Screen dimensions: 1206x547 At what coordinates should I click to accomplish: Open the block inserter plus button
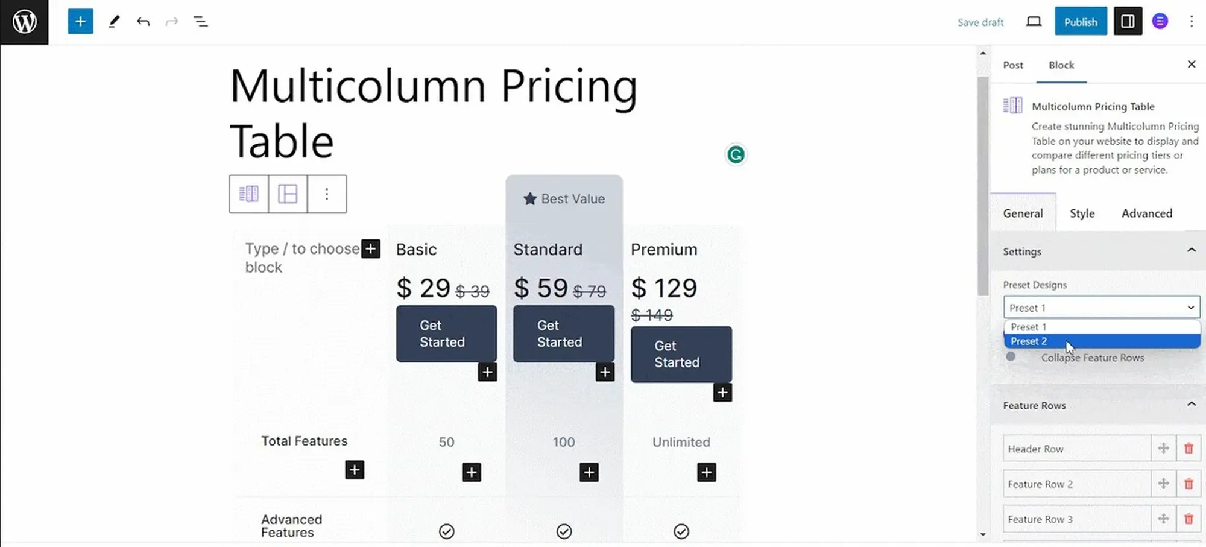coord(80,22)
